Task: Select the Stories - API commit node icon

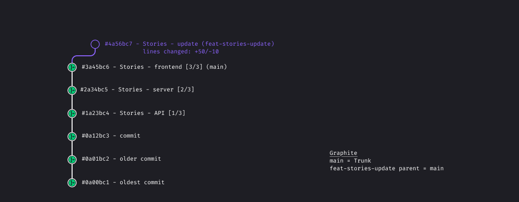Action: tap(72, 114)
